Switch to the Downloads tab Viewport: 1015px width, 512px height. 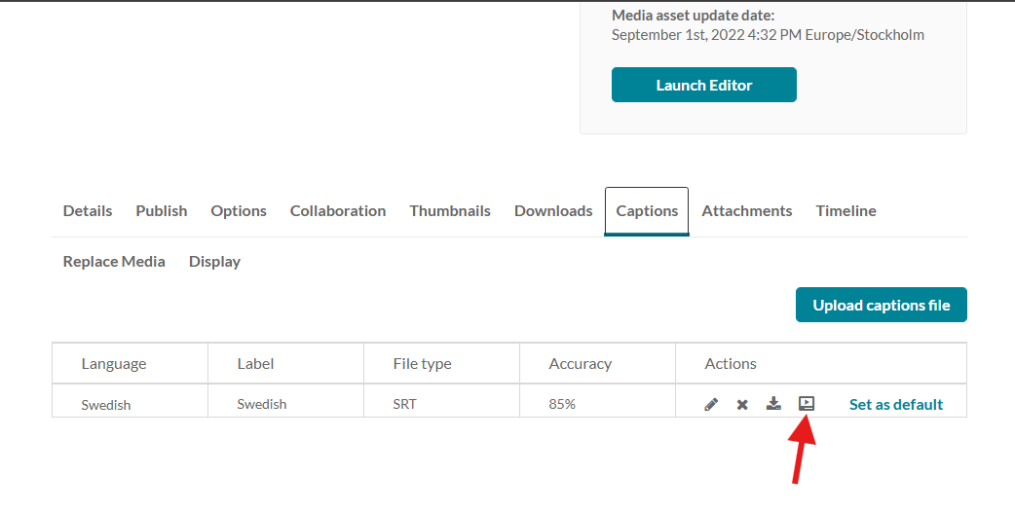(x=553, y=210)
